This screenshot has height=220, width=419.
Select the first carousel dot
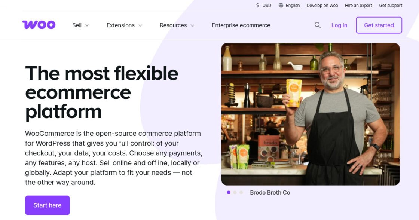tap(229, 192)
